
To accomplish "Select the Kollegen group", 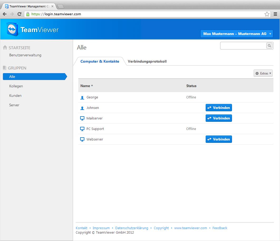I will [16, 86].
